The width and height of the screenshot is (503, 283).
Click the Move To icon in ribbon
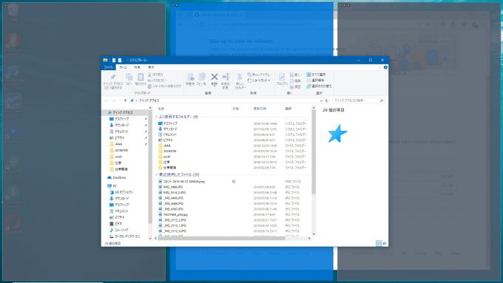190,77
